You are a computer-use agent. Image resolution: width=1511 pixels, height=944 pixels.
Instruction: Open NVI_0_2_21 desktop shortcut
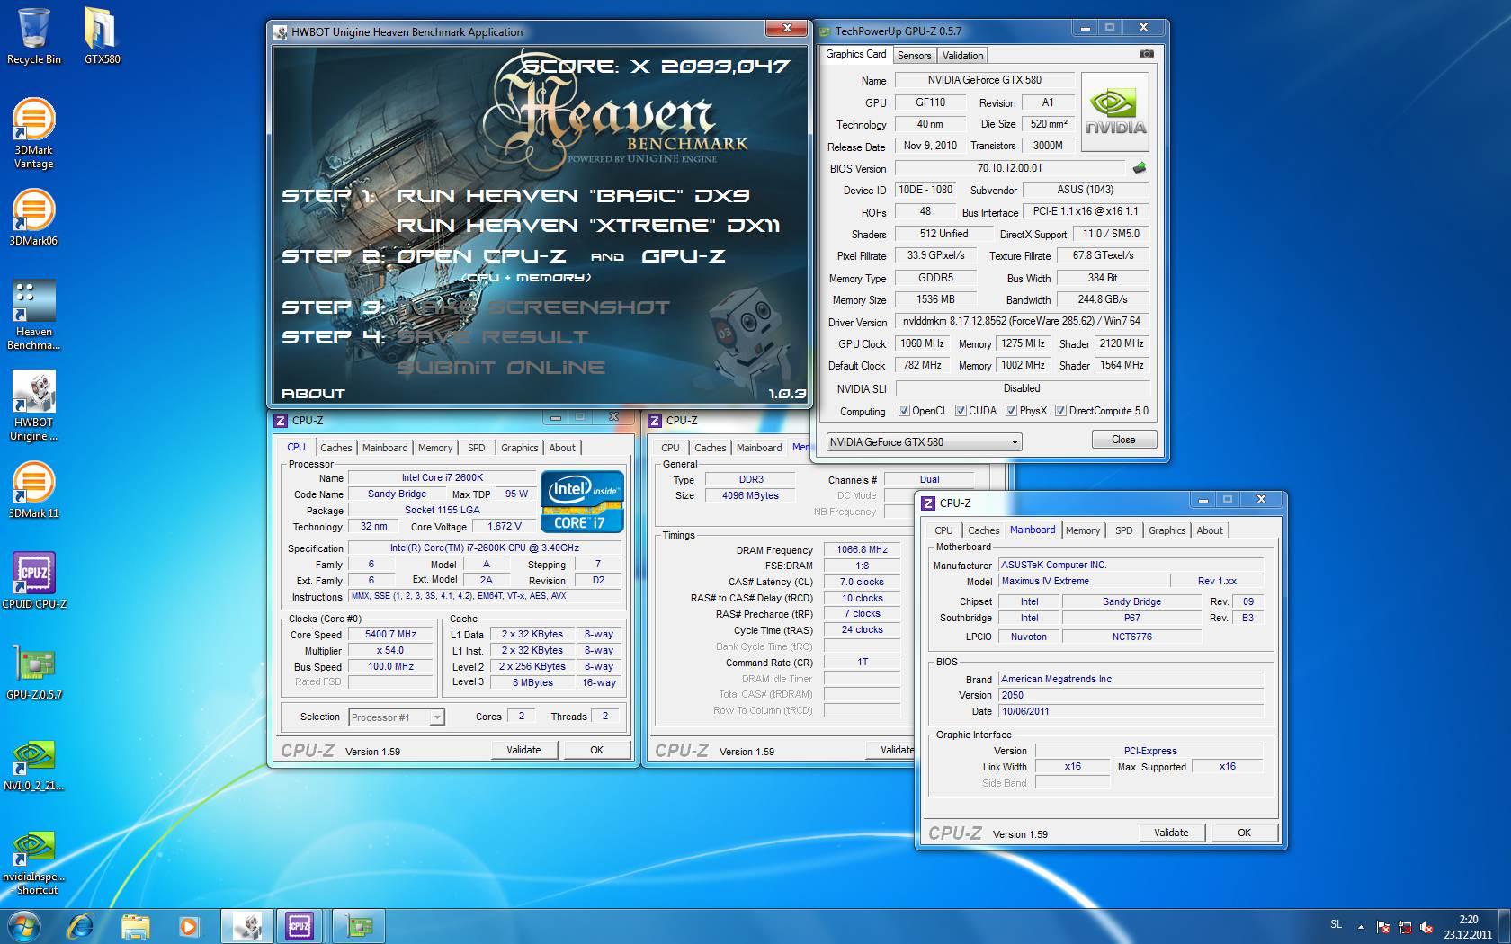click(33, 765)
